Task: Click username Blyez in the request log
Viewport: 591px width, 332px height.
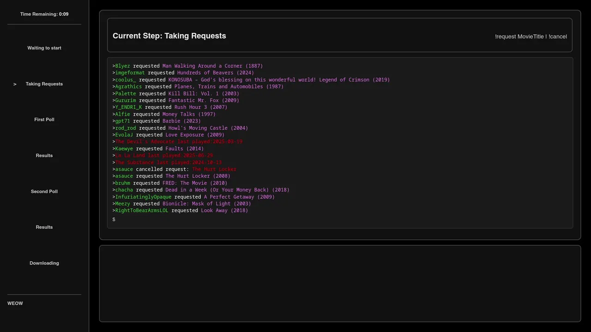Action: [123, 66]
